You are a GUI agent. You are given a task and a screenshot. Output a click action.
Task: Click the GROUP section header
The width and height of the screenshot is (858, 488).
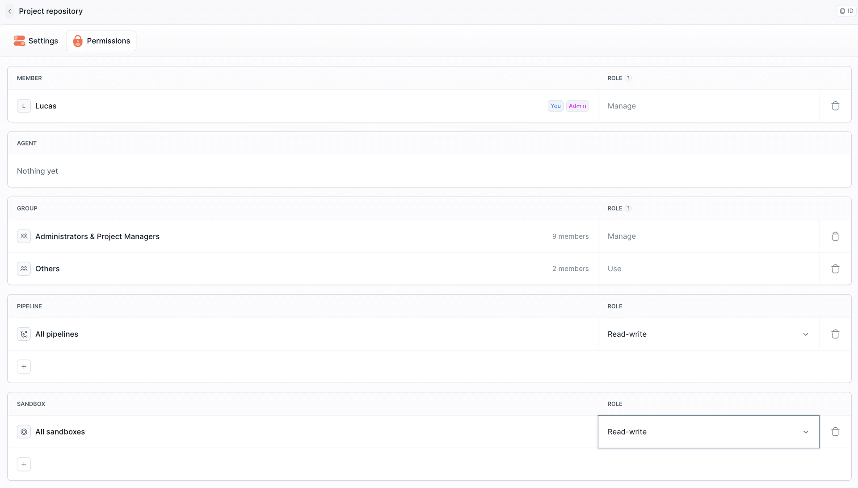coord(27,208)
